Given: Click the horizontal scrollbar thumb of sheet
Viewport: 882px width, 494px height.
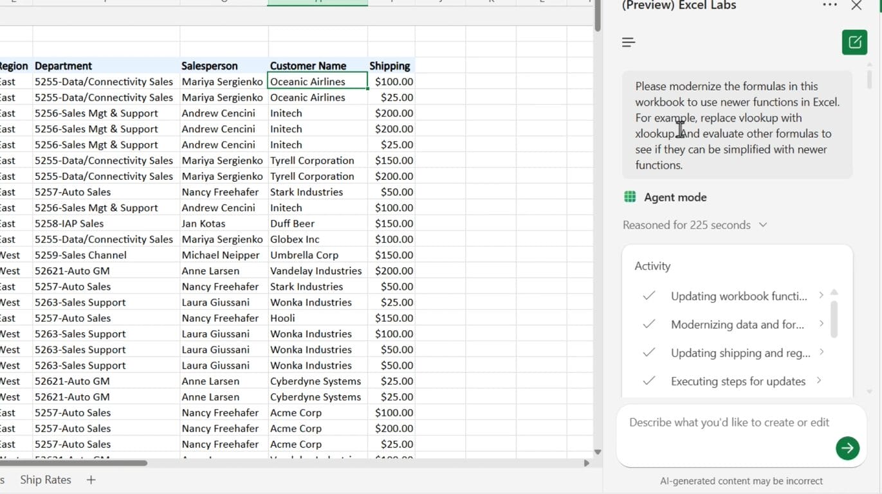Looking at the screenshot, I should (x=74, y=463).
